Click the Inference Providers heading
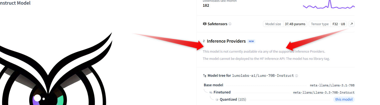Screen dimensions: 380x105 (226, 41)
